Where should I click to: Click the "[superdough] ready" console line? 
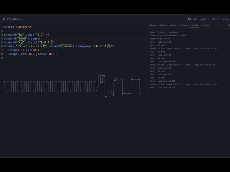[160, 39]
